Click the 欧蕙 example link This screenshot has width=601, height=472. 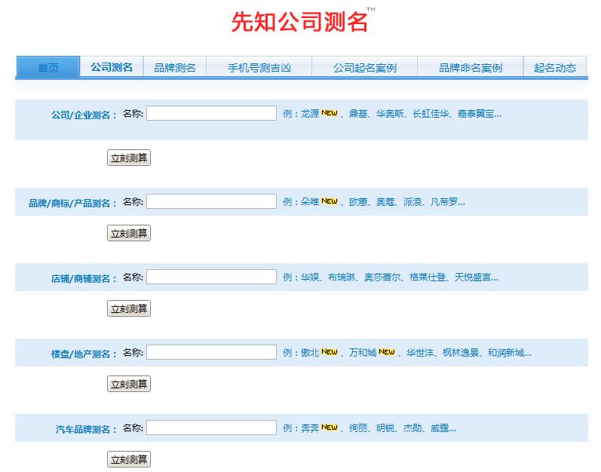[358, 202]
